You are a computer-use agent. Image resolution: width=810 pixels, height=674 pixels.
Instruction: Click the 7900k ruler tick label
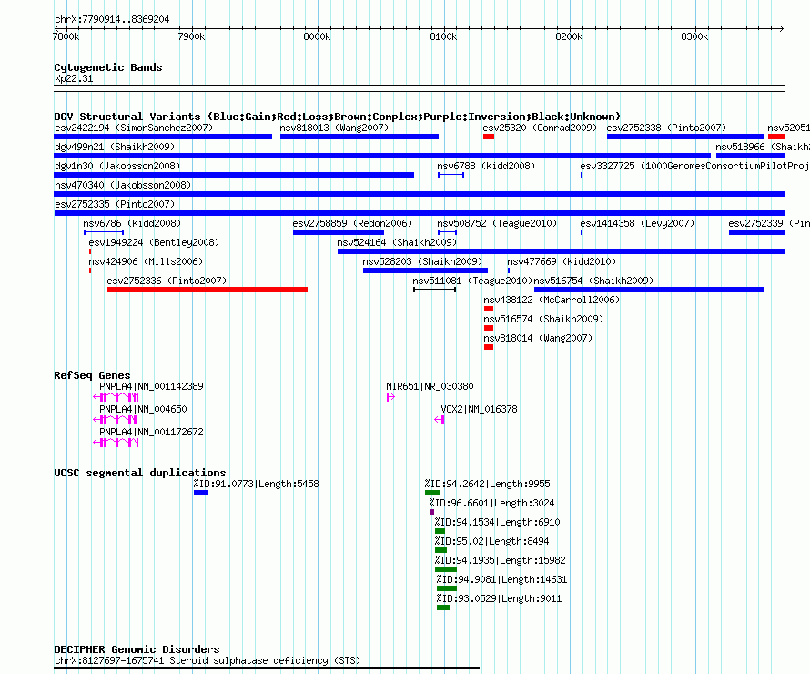191,36
